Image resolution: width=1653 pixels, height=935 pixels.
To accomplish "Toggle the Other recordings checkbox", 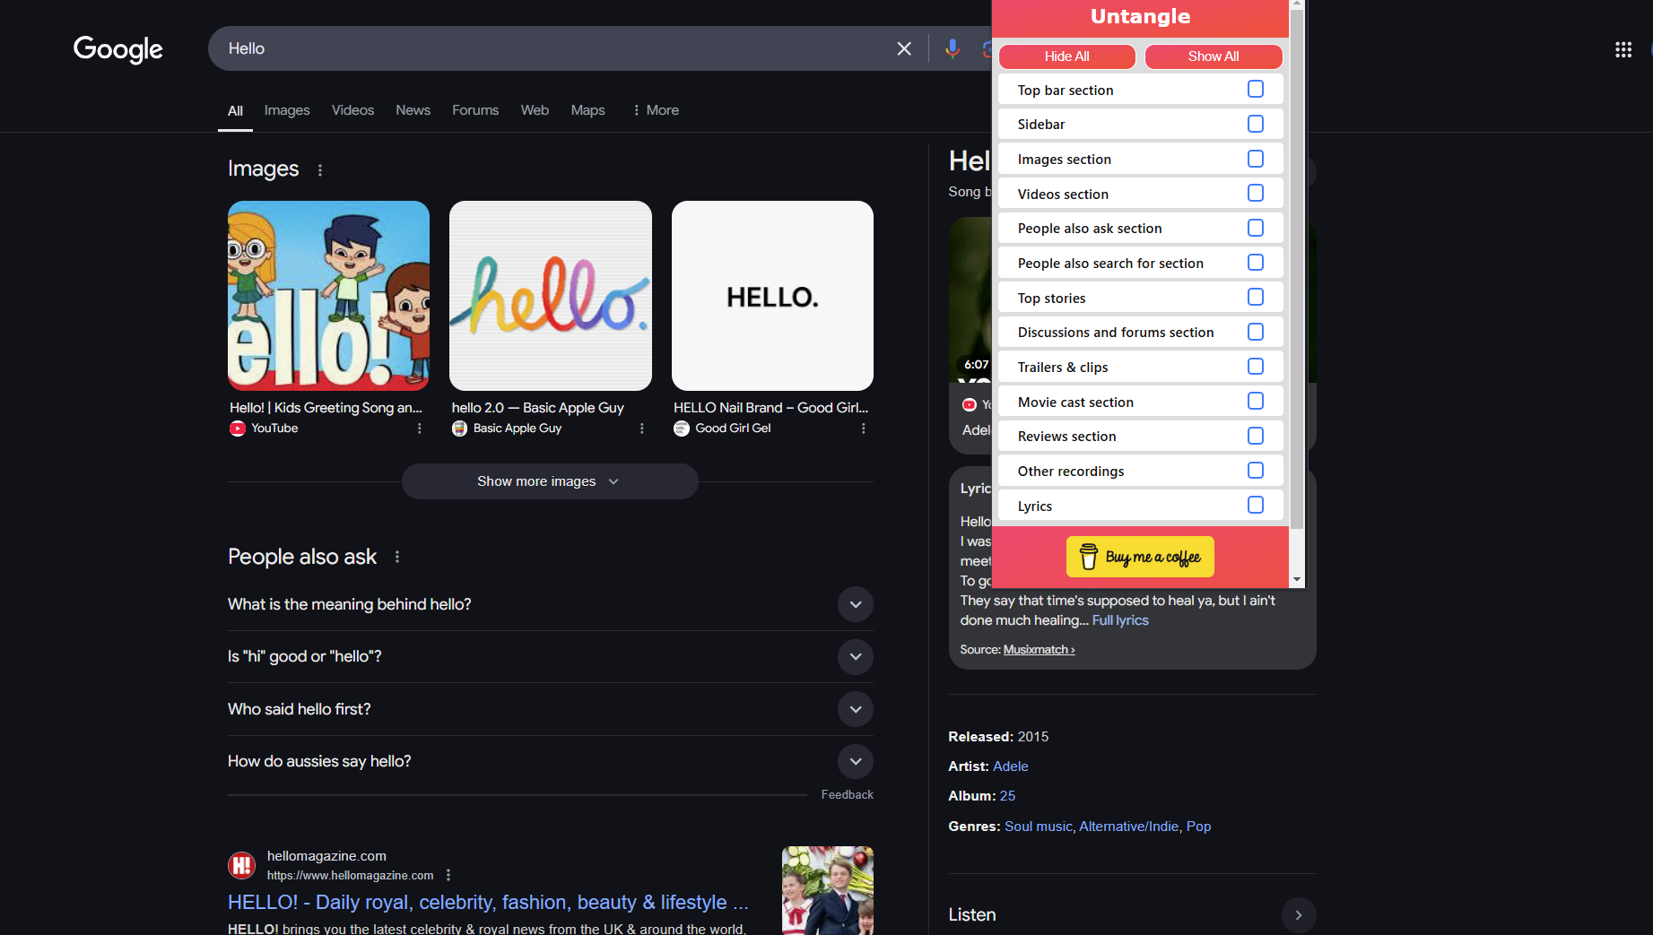I will pos(1256,471).
